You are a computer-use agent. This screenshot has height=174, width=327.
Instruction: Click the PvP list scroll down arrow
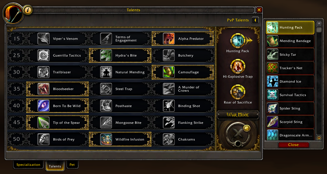click(319, 137)
